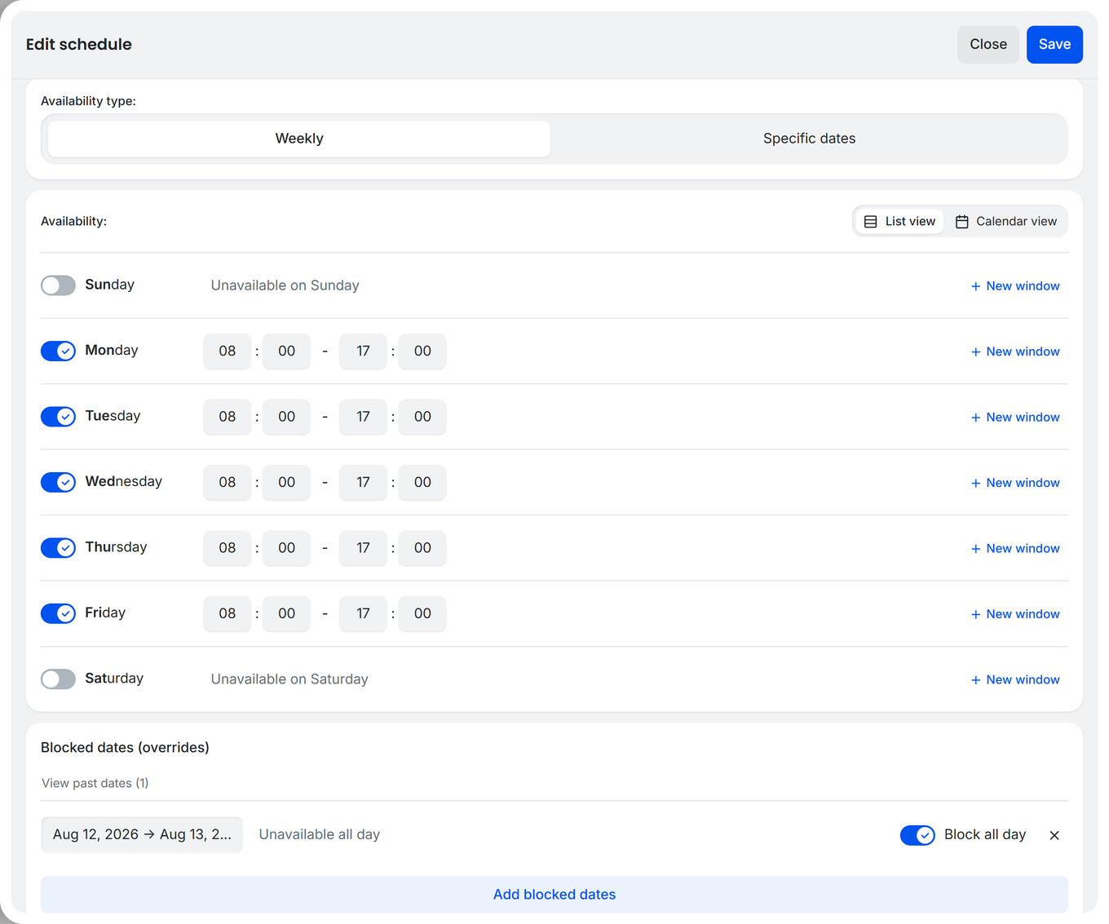Click 'Unavailable on Saturday' text
Viewport: 1109px width, 924px height.
coord(289,679)
